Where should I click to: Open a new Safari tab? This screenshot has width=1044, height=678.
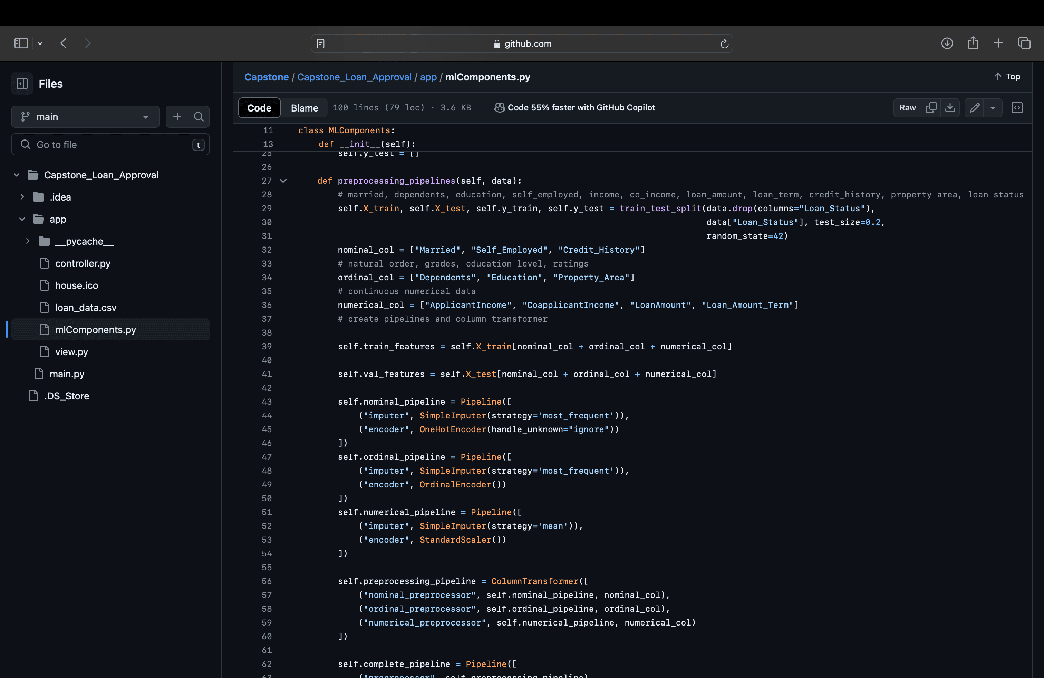point(998,43)
